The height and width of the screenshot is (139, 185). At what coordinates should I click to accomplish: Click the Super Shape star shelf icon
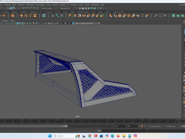pos(21,16)
